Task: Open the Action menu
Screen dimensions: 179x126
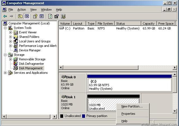Action: pos(22,10)
